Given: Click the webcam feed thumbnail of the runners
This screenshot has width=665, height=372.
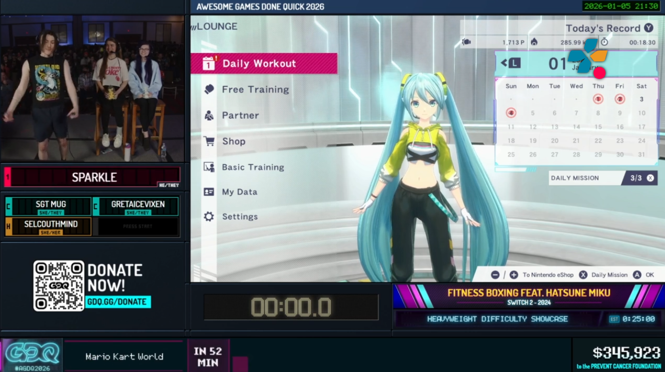Looking at the screenshot, I should point(92,88).
